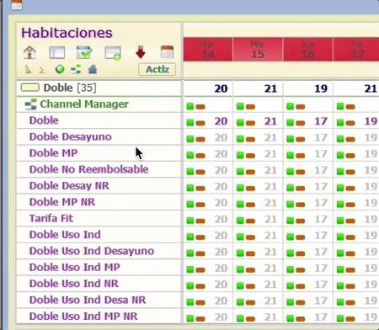Click the sigma sum icon
Screen dimensions: 379x330
(x=42, y=70)
